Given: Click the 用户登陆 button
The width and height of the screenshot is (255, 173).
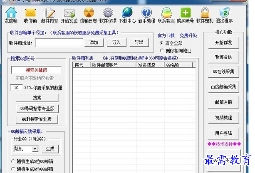Looking at the screenshot, I should pos(223,133).
